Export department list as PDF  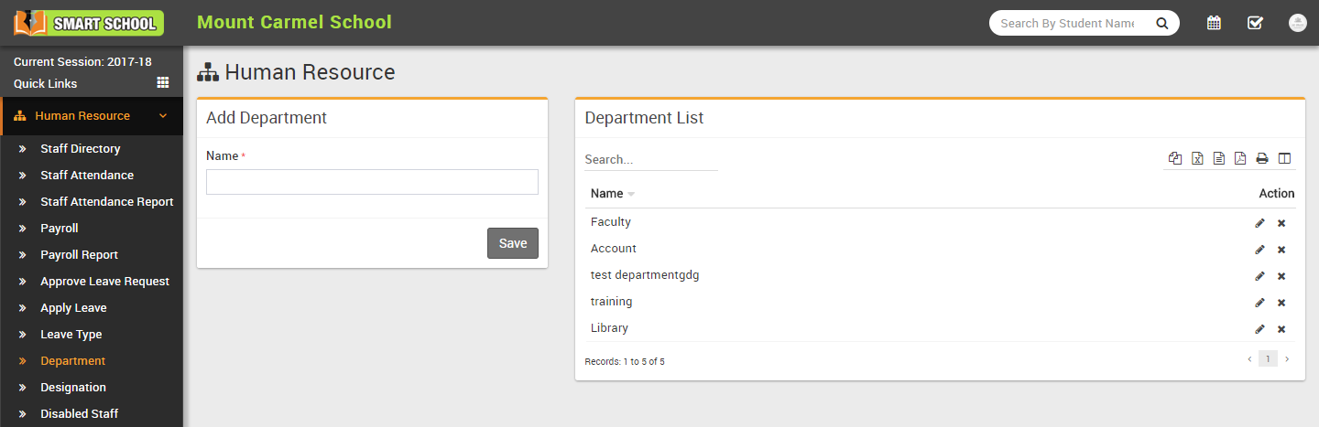(1240, 158)
